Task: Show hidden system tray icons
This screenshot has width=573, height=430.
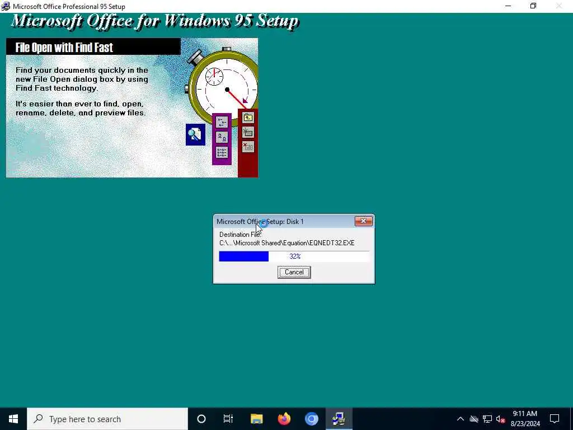Action: (x=461, y=419)
